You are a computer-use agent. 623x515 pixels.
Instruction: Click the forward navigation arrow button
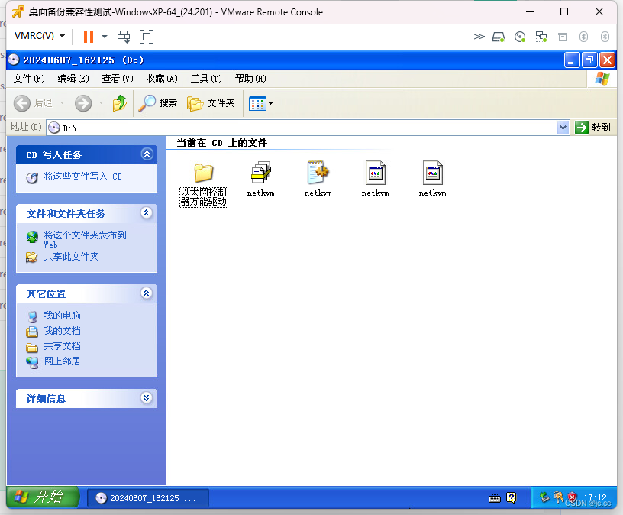[x=83, y=103]
